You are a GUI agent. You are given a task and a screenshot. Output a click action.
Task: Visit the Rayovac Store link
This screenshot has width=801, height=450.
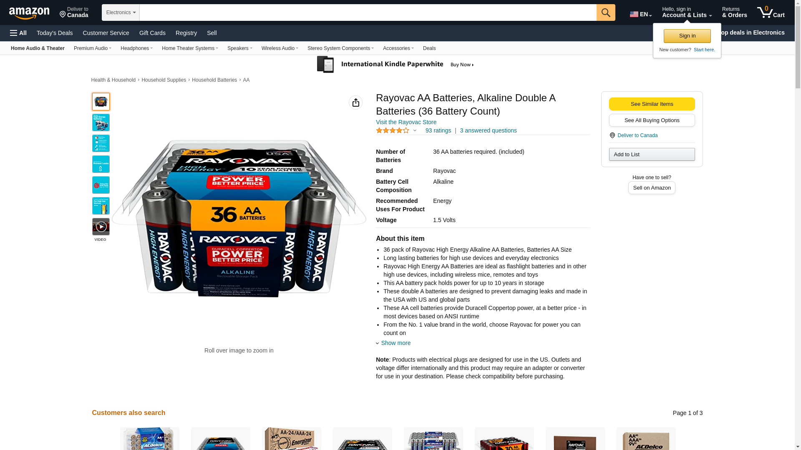pyautogui.click(x=406, y=122)
